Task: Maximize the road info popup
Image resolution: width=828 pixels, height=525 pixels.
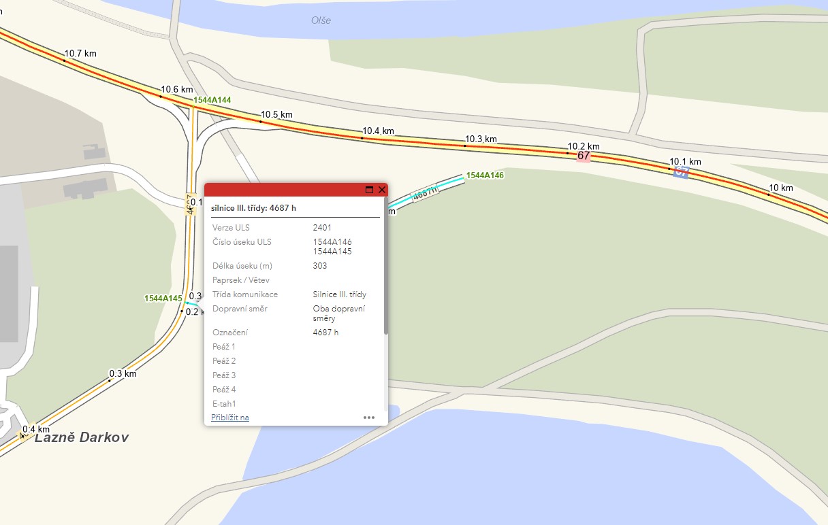Action: pyautogui.click(x=370, y=190)
